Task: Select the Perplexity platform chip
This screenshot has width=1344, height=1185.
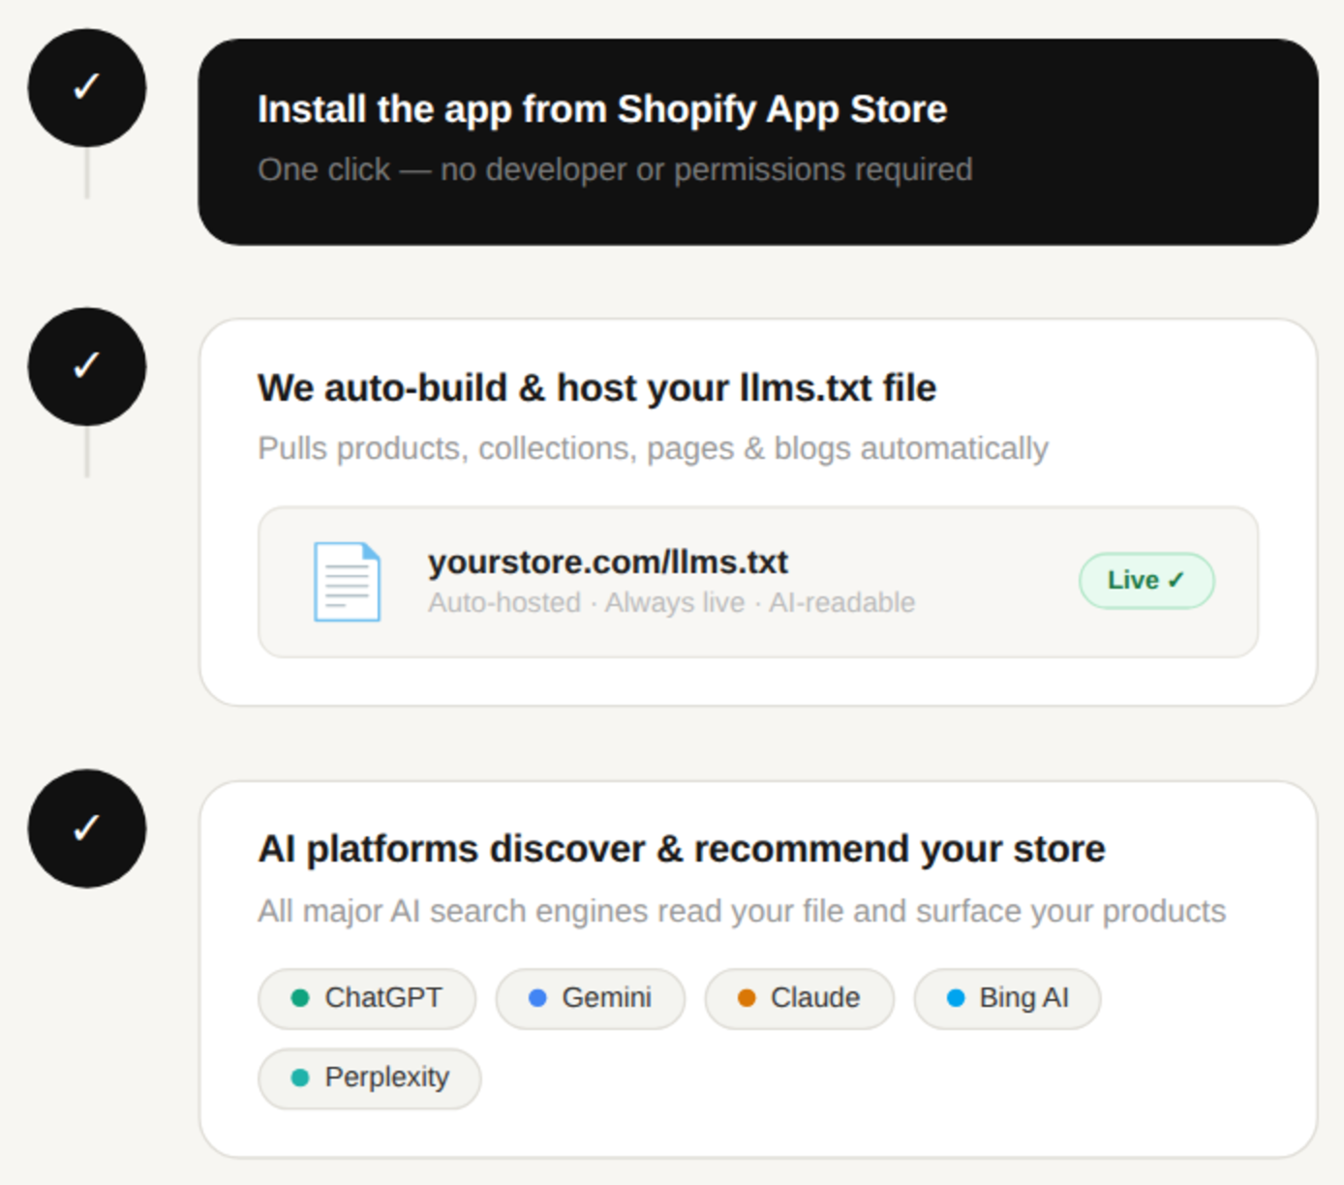Action: [370, 1079]
